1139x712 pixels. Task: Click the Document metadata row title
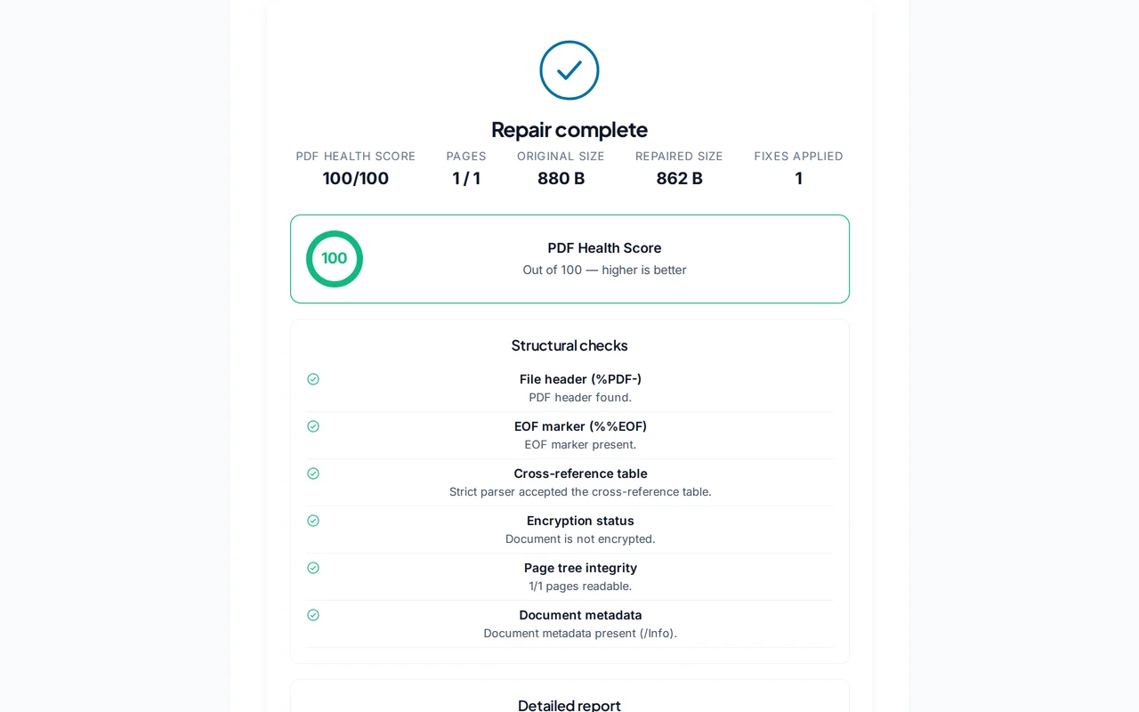pos(580,615)
